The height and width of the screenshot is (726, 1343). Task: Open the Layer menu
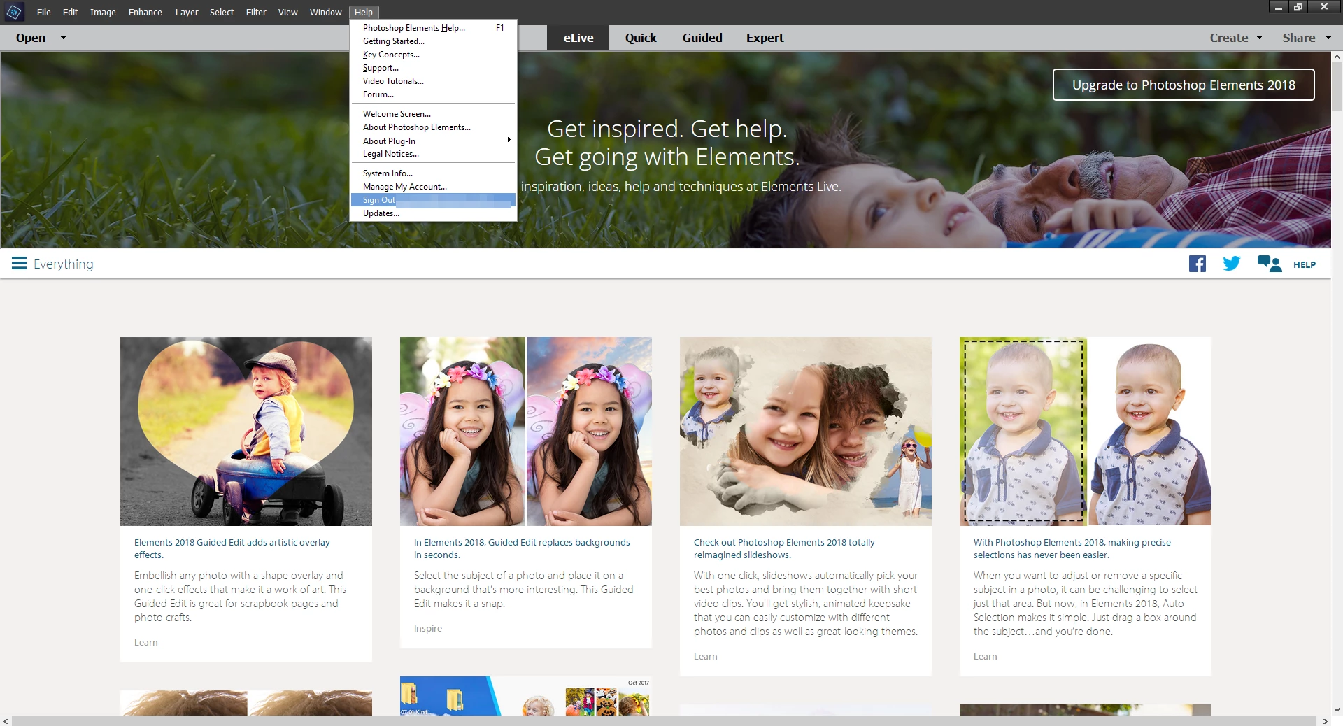point(186,12)
